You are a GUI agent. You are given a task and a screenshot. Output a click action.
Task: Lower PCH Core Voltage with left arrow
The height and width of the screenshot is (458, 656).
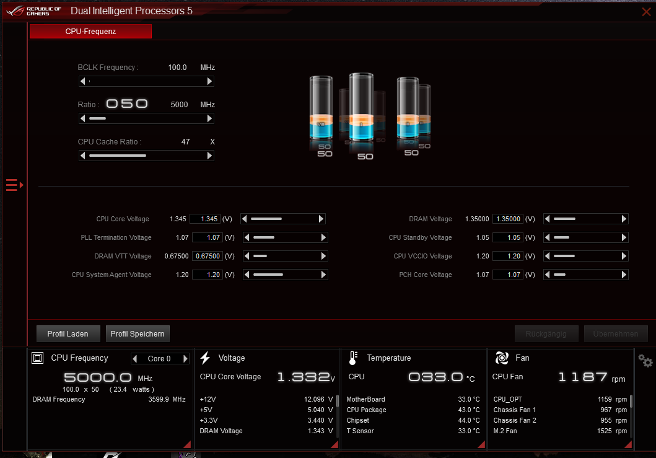(x=547, y=275)
